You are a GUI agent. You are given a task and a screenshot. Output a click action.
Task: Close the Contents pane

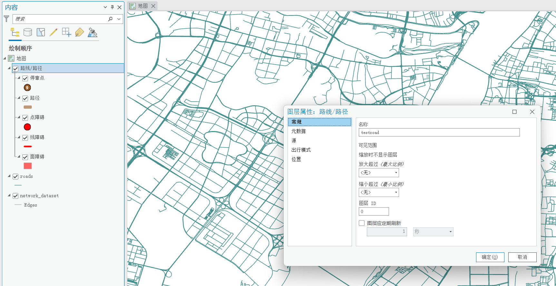click(x=120, y=7)
